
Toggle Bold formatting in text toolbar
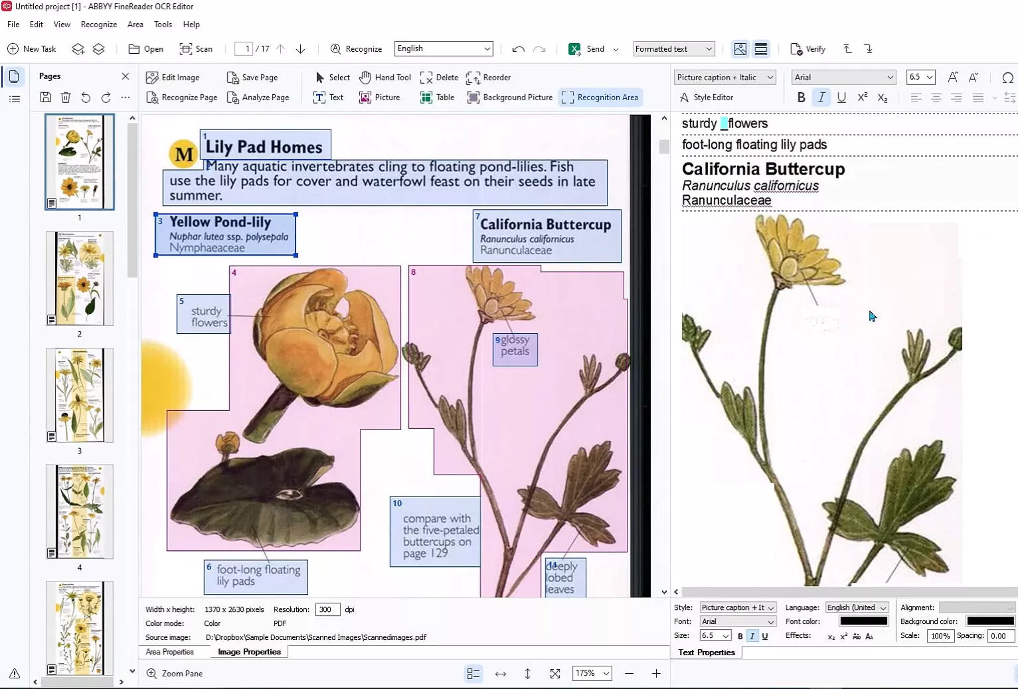coord(802,98)
